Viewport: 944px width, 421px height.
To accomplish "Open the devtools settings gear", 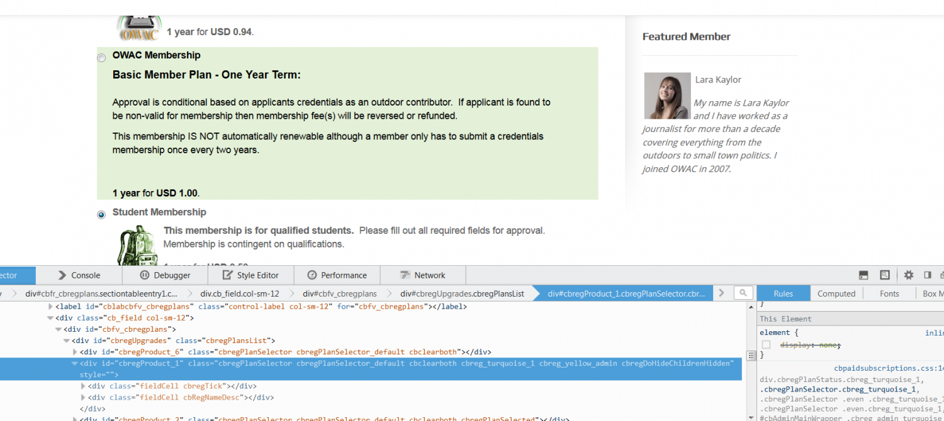I will coord(909,275).
